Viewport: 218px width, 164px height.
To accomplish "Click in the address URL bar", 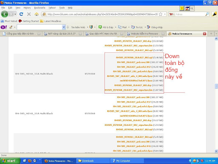I will (103, 14).
